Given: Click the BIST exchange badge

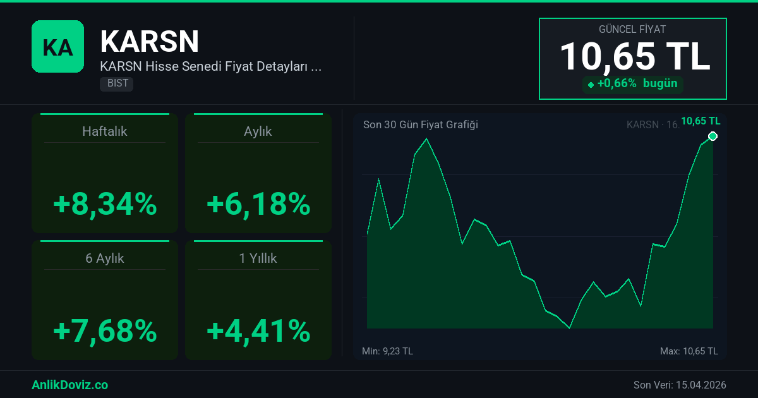Looking at the screenshot, I should 116,84.
